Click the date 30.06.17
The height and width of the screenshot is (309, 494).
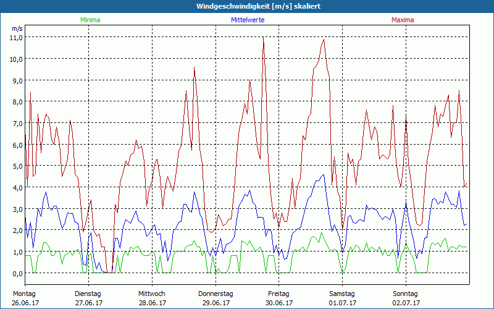[279, 303]
